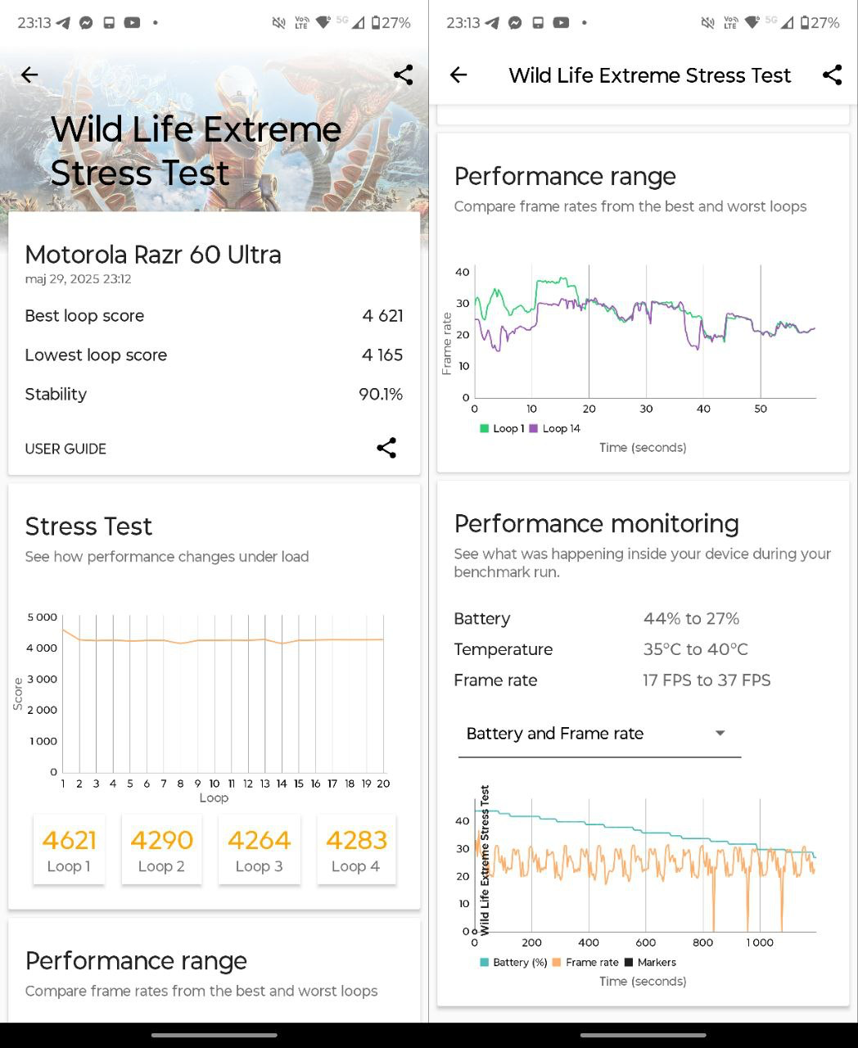Viewport: 858px width, 1048px height.
Task: Toggle the Loop 1 green legend swatch
Action: tap(485, 428)
